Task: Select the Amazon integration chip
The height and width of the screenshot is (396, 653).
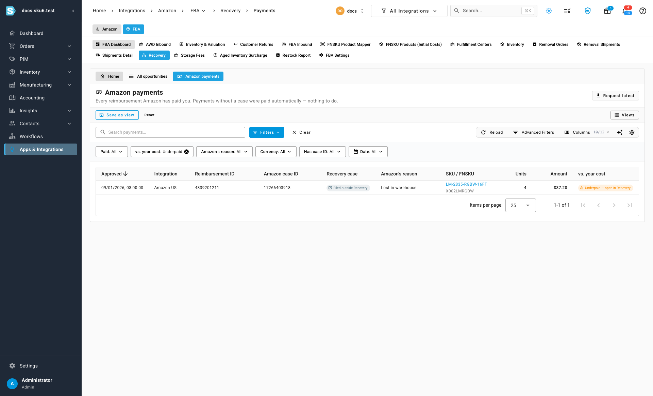Action: point(107,29)
